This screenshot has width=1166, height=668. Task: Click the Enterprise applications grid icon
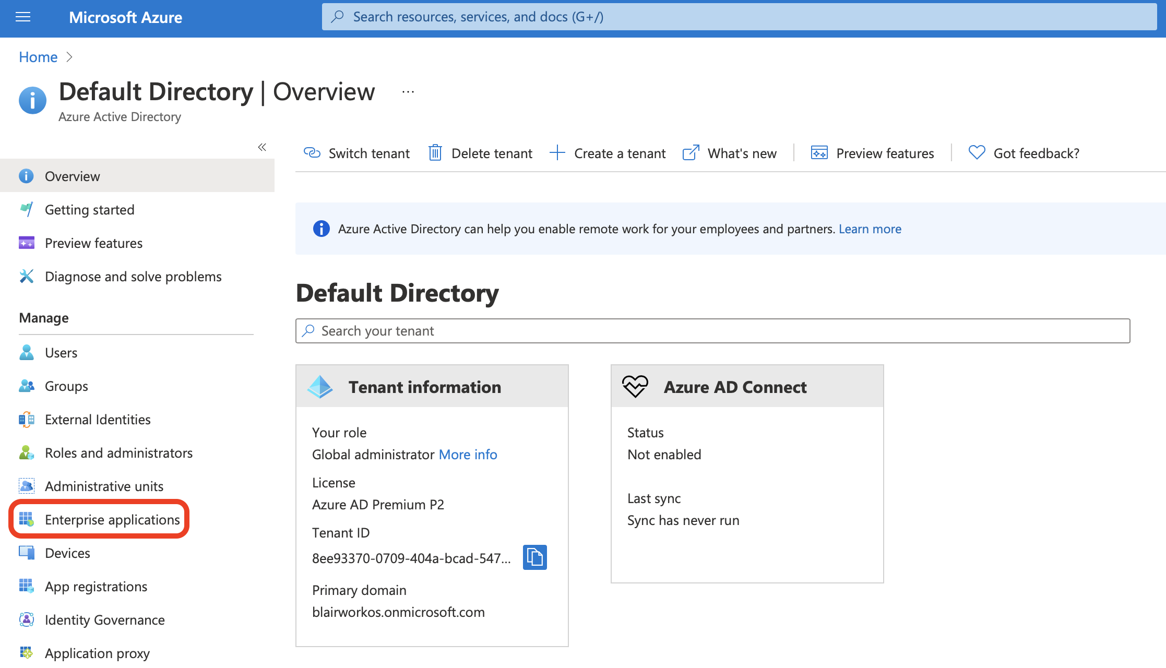[x=26, y=520]
